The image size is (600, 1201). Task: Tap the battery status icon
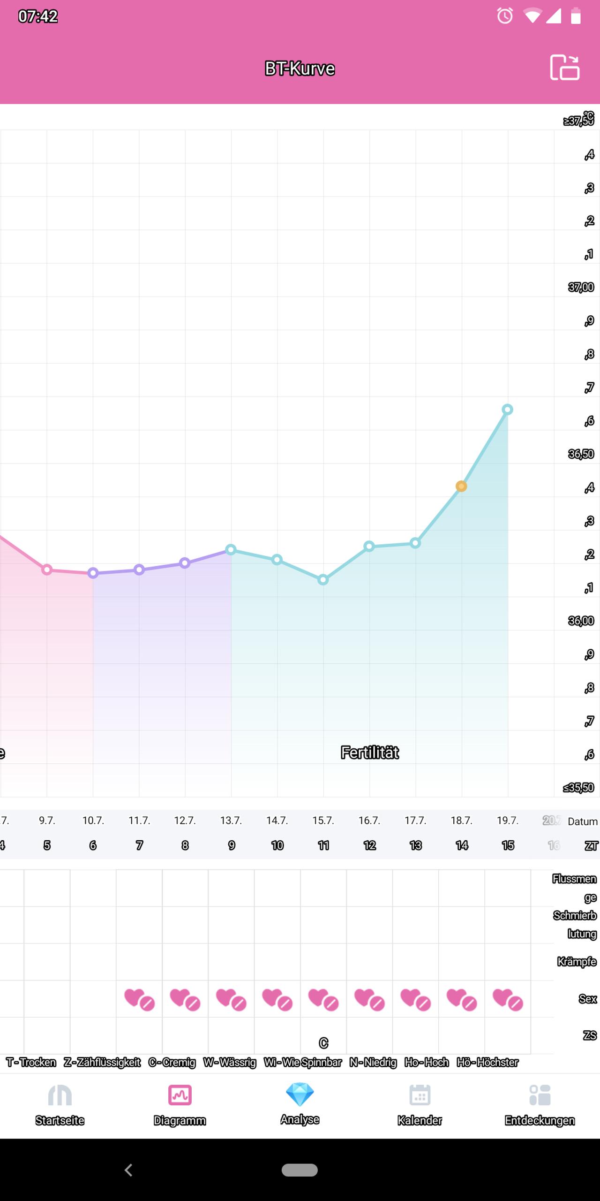click(576, 16)
